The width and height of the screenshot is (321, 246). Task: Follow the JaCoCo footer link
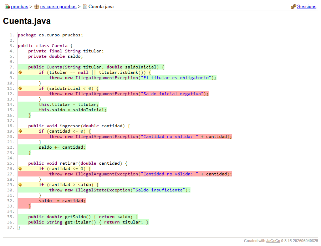click(273, 241)
